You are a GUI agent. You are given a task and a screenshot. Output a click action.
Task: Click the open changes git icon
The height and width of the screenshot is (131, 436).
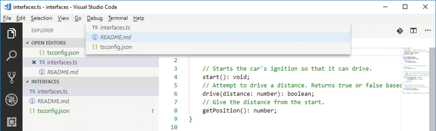click(x=400, y=31)
